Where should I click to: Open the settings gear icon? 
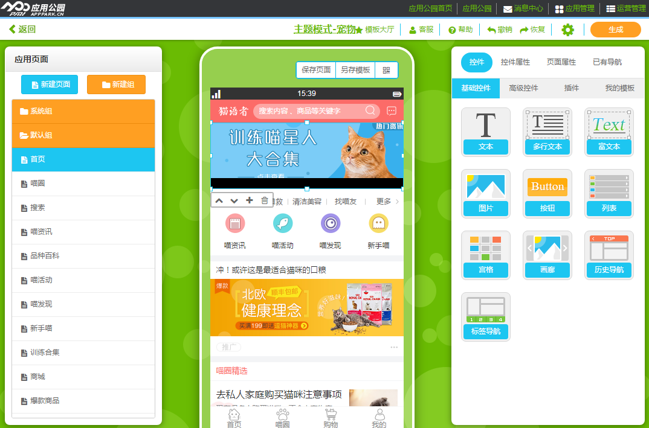567,30
